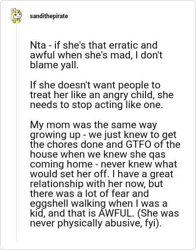Click the line "needs to stop acting like one."
The height and width of the screenshot is (250, 196).
point(97,105)
